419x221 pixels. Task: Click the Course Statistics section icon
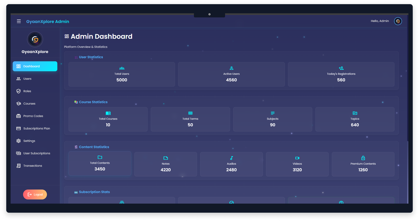[76, 102]
